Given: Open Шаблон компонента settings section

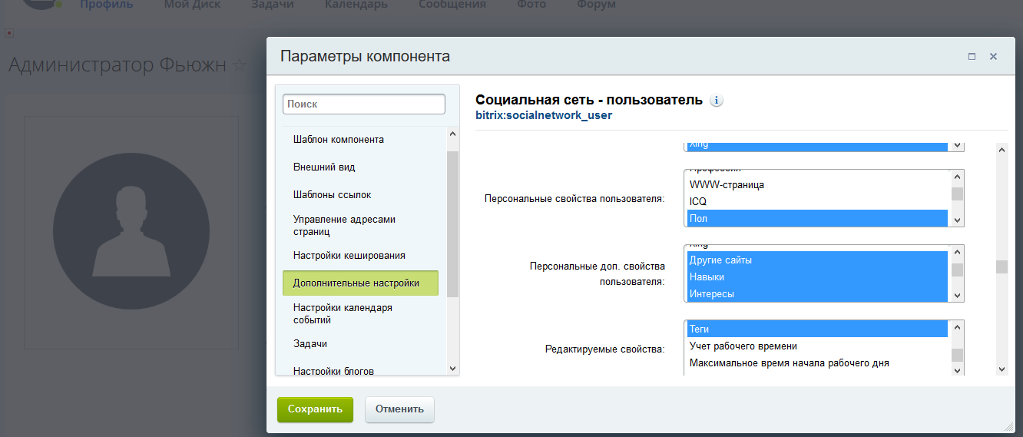Looking at the screenshot, I should coord(339,140).
